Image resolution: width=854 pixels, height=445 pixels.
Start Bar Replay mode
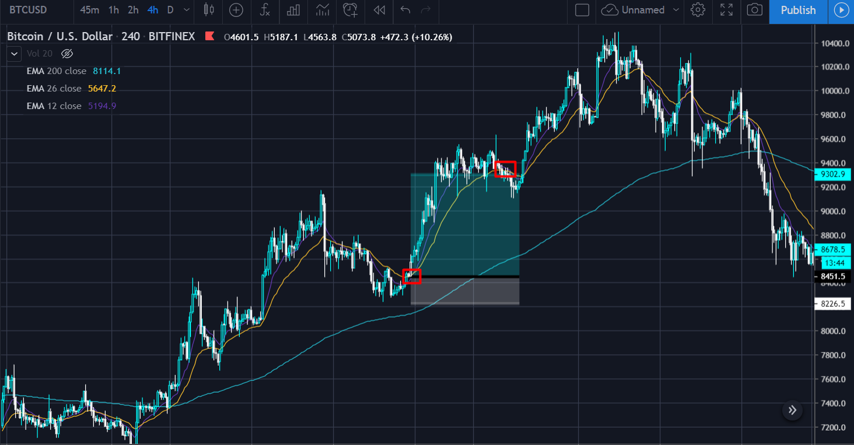(379, 11)
